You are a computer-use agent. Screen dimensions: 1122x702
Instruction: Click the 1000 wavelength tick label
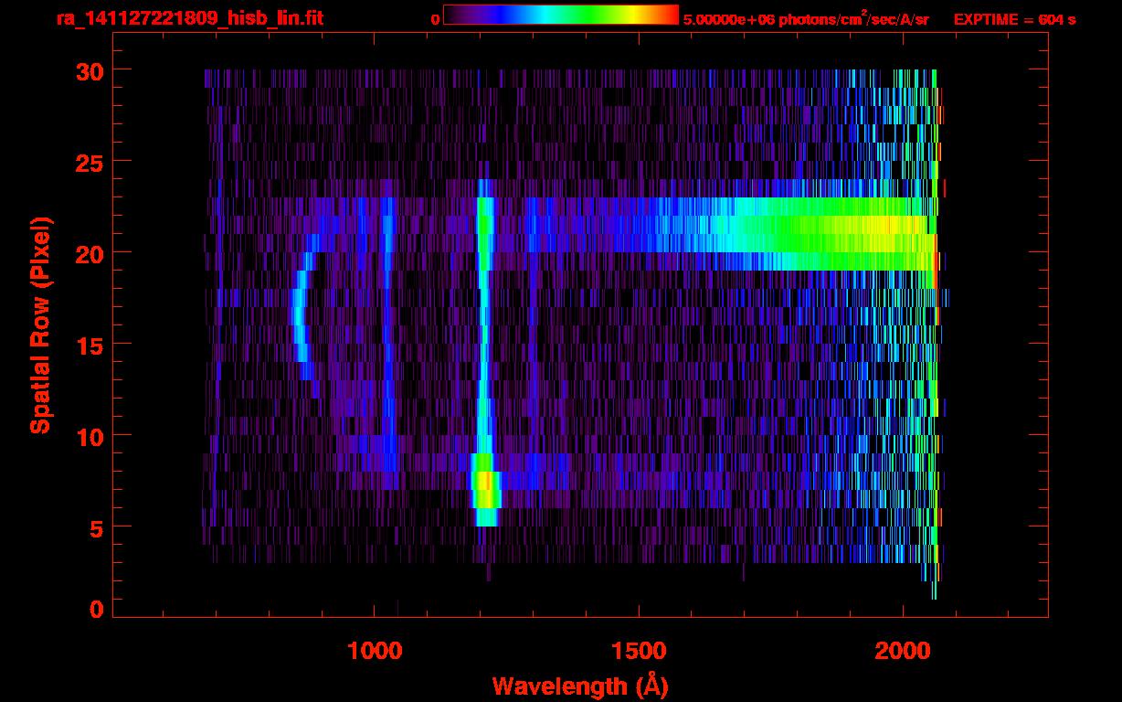pos(374,651)
